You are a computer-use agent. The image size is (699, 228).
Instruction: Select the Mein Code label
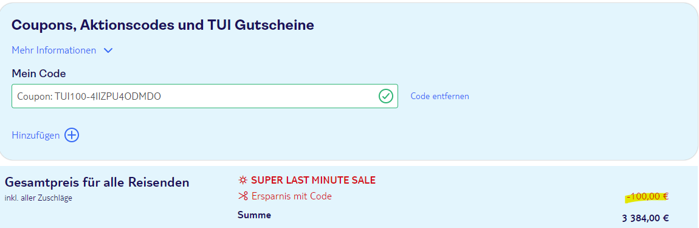[x=39, y=74]
